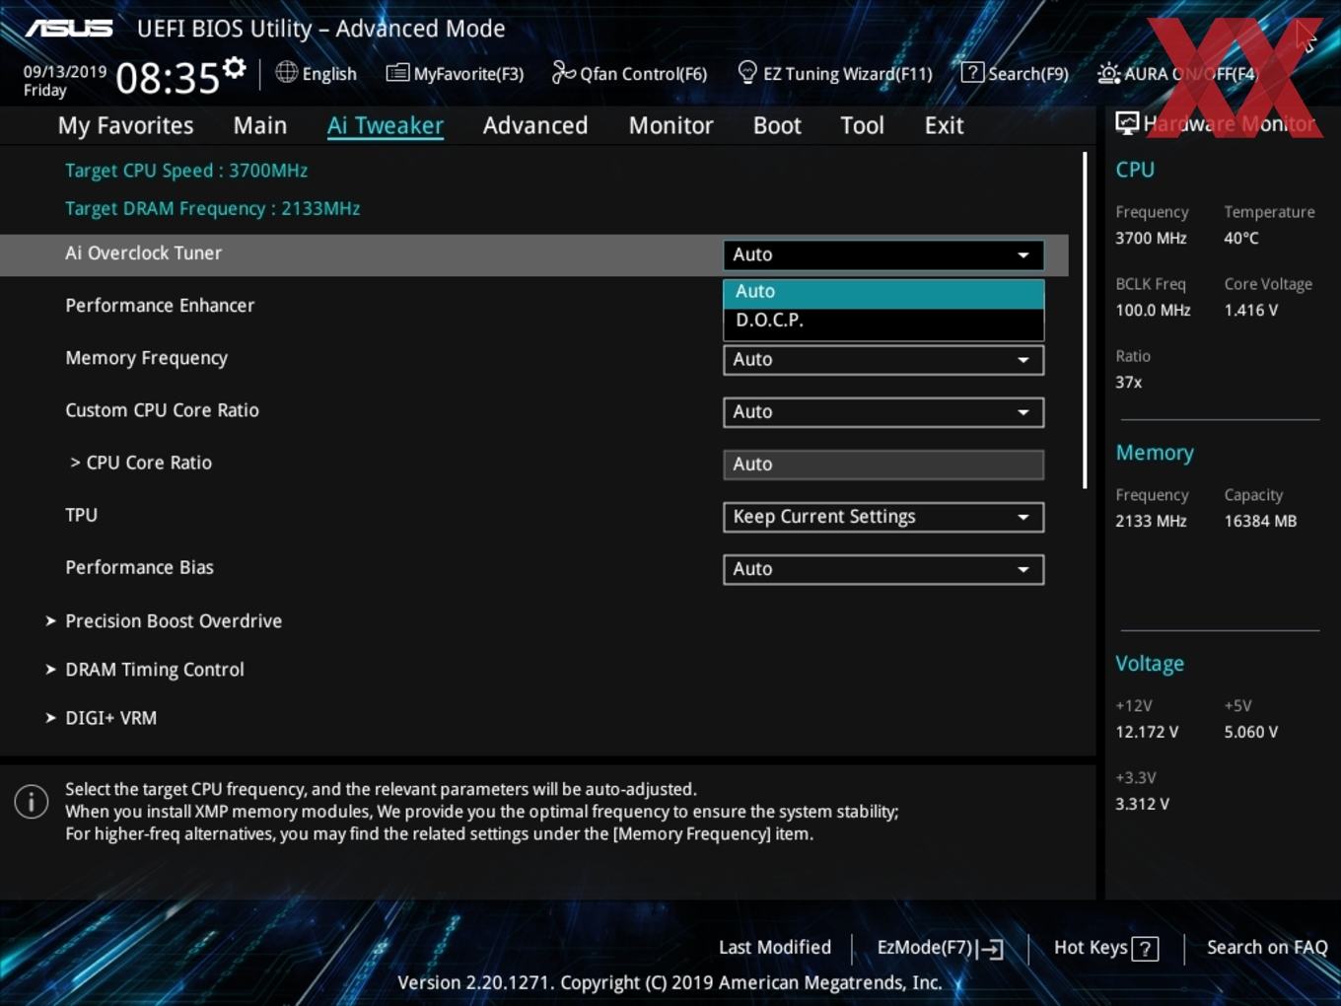Open the Performance Bias dropdown

click(x=883, y=569)
